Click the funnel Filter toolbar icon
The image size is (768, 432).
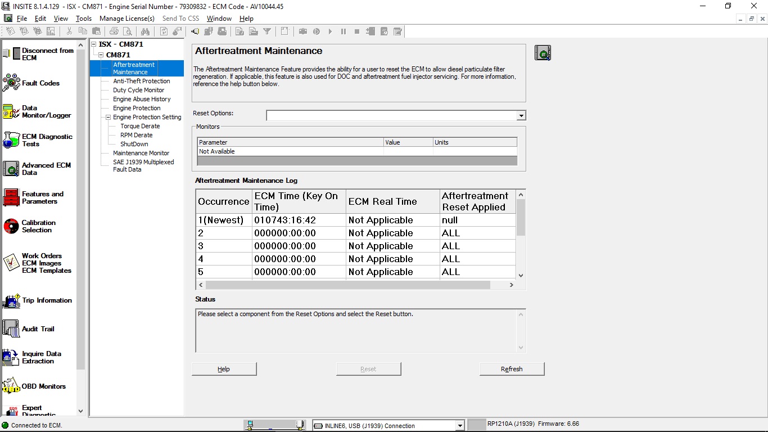(x=267, y=31)
